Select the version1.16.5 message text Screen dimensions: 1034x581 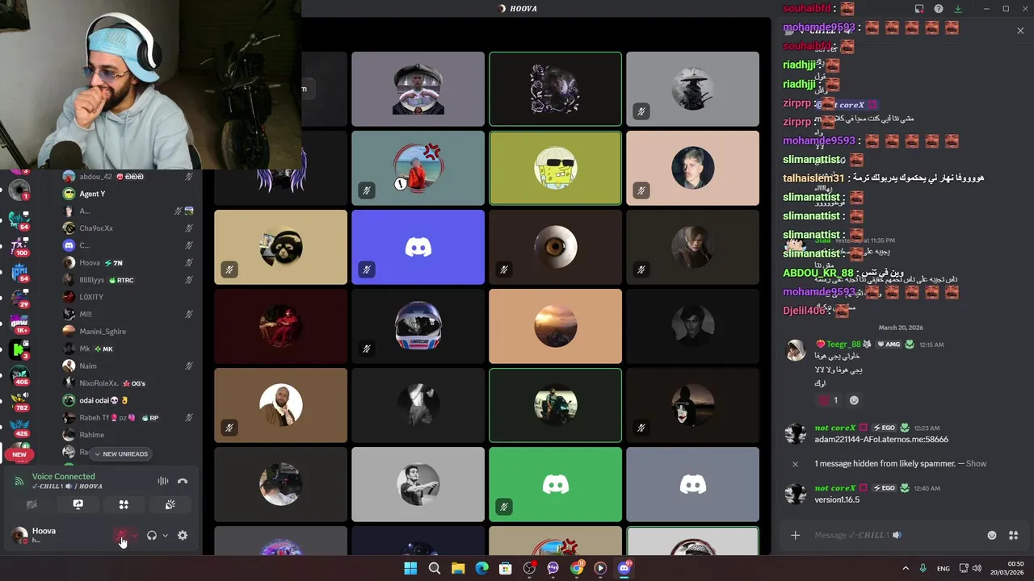click(x=837, y=499)
